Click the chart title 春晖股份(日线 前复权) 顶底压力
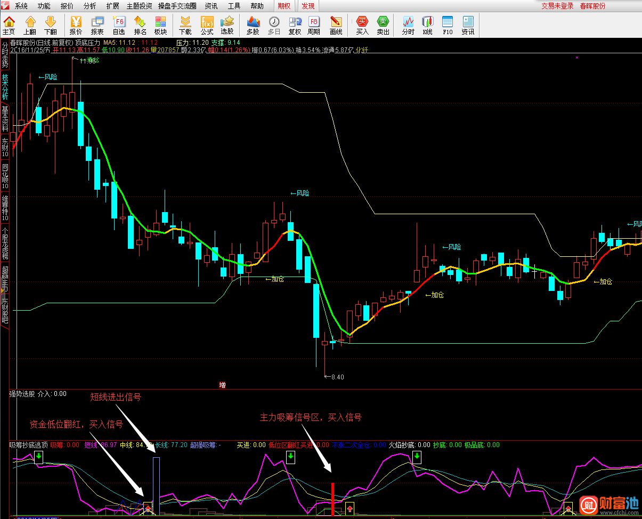Viewport: 642px width, 519px height. [55, 43]
